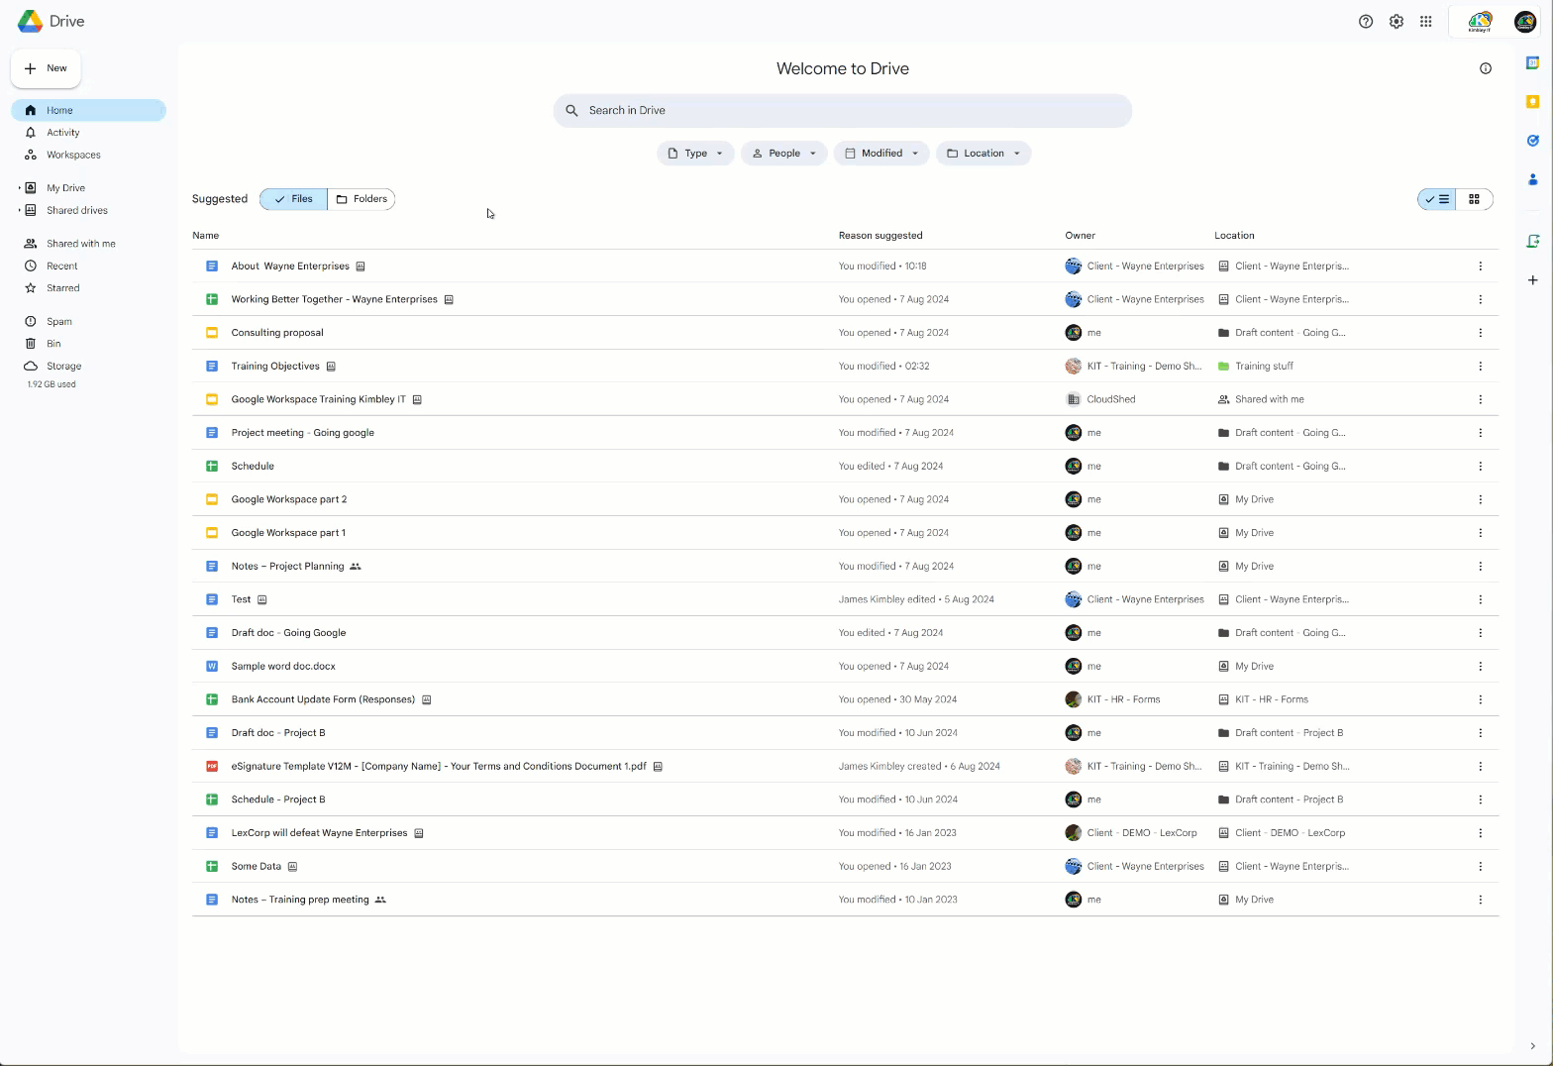Expand the side panel arrow at bottom right
The width and height of the screenshot is (1553, 1066).
tap(1532, 1046)
